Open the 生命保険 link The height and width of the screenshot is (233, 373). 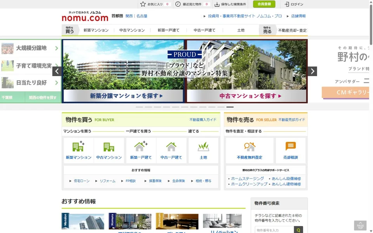pyautogui.click(x=178, y=181)
